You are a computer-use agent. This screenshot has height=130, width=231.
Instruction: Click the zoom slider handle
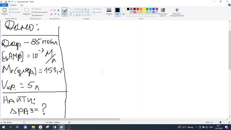(x=221, y=122)
